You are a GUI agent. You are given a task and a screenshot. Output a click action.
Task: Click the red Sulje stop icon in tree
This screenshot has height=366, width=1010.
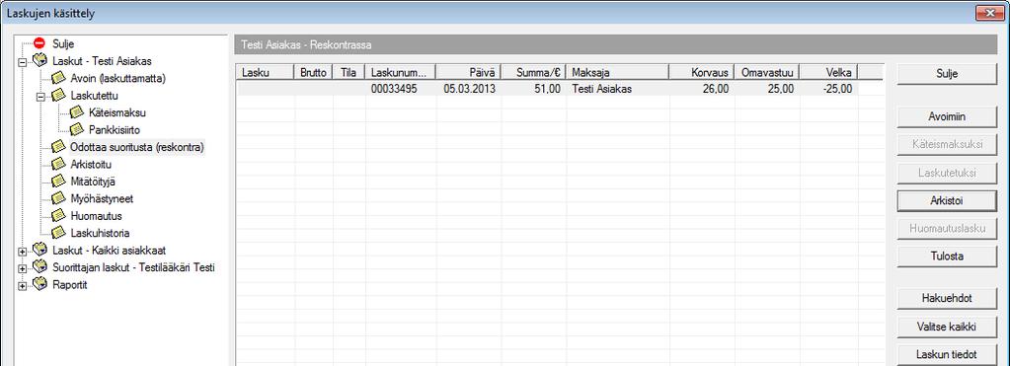click(39, 43)
